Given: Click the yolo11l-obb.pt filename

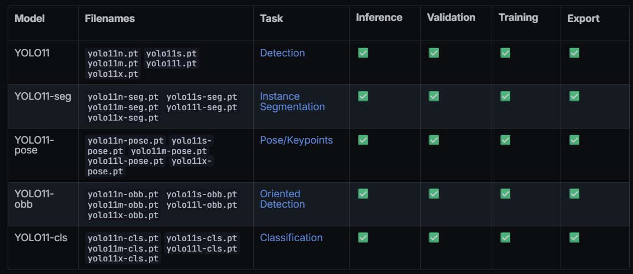Looking at the screenshot, I should coord(202,204).
